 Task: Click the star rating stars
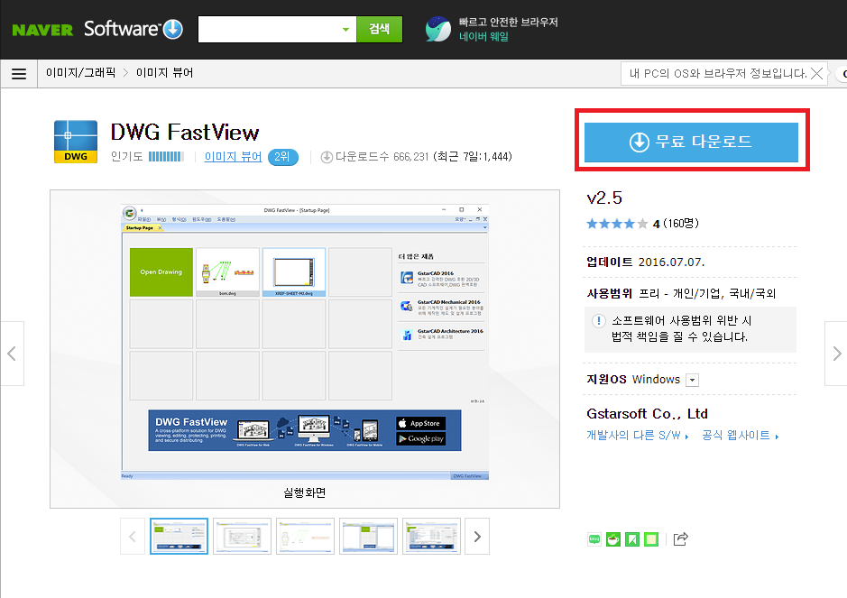click(x=617, y=224)
